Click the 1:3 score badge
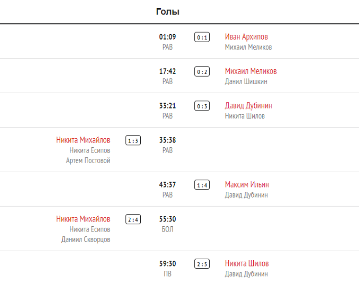The width and height of the screenshot is (359, 287). point(133,141)
